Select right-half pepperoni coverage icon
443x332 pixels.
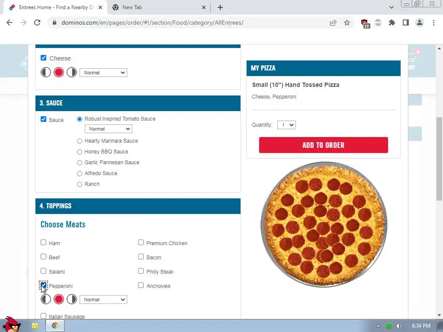coord(72,299)
